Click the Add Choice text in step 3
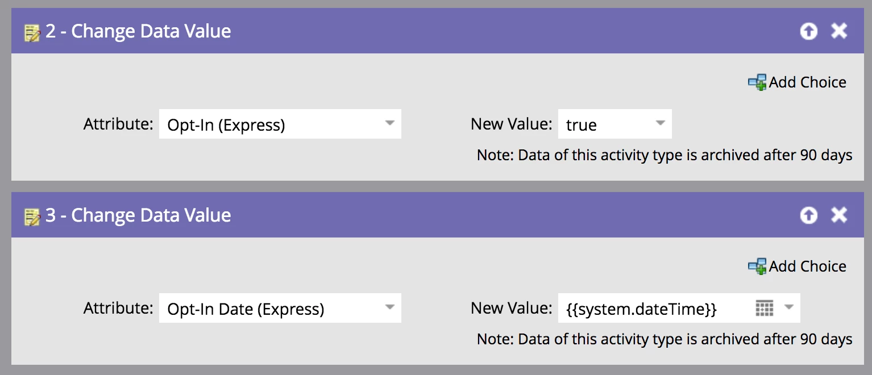 808,266
